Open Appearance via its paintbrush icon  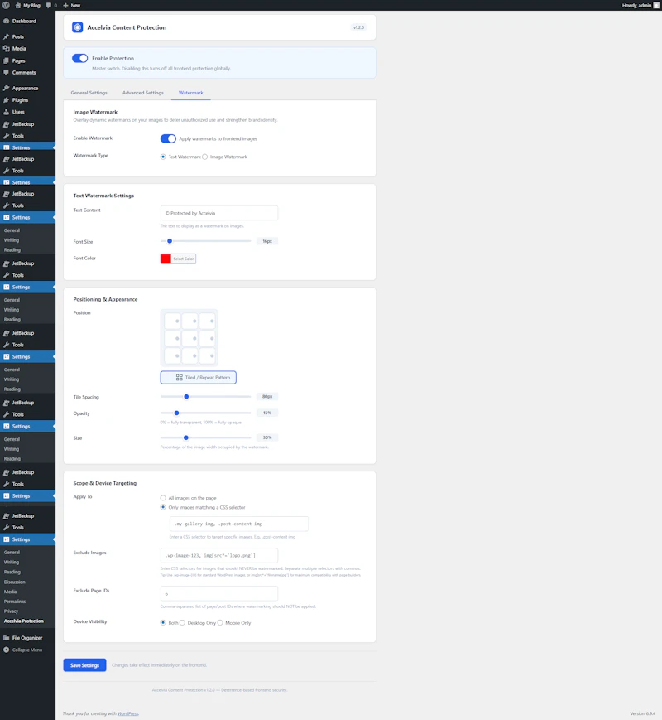[x=7, y=88]
